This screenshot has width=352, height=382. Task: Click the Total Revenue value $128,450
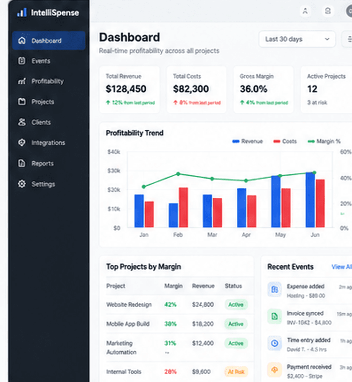[x=126, y=89]
